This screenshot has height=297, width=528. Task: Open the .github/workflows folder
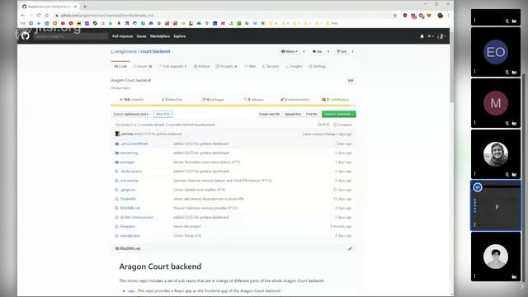click(134, 144)
